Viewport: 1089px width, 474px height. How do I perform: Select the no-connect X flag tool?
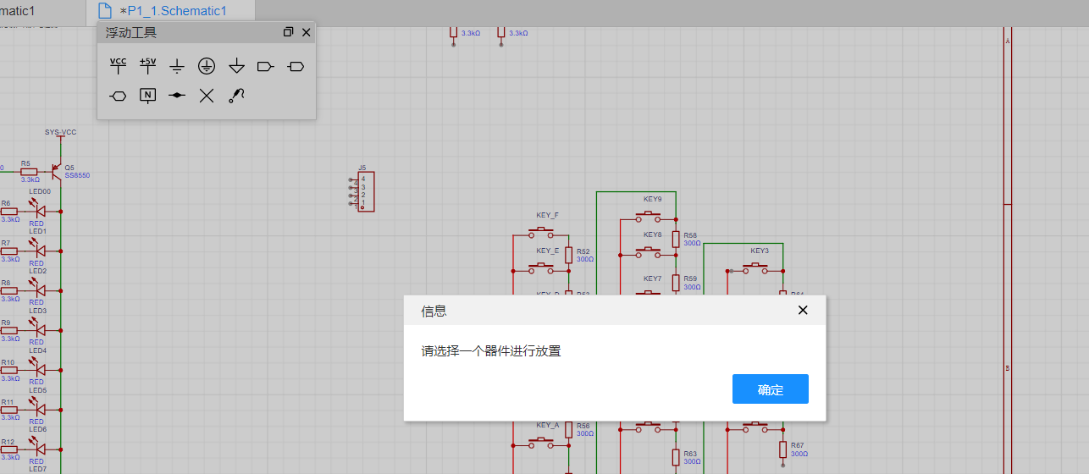click(207, 96)
